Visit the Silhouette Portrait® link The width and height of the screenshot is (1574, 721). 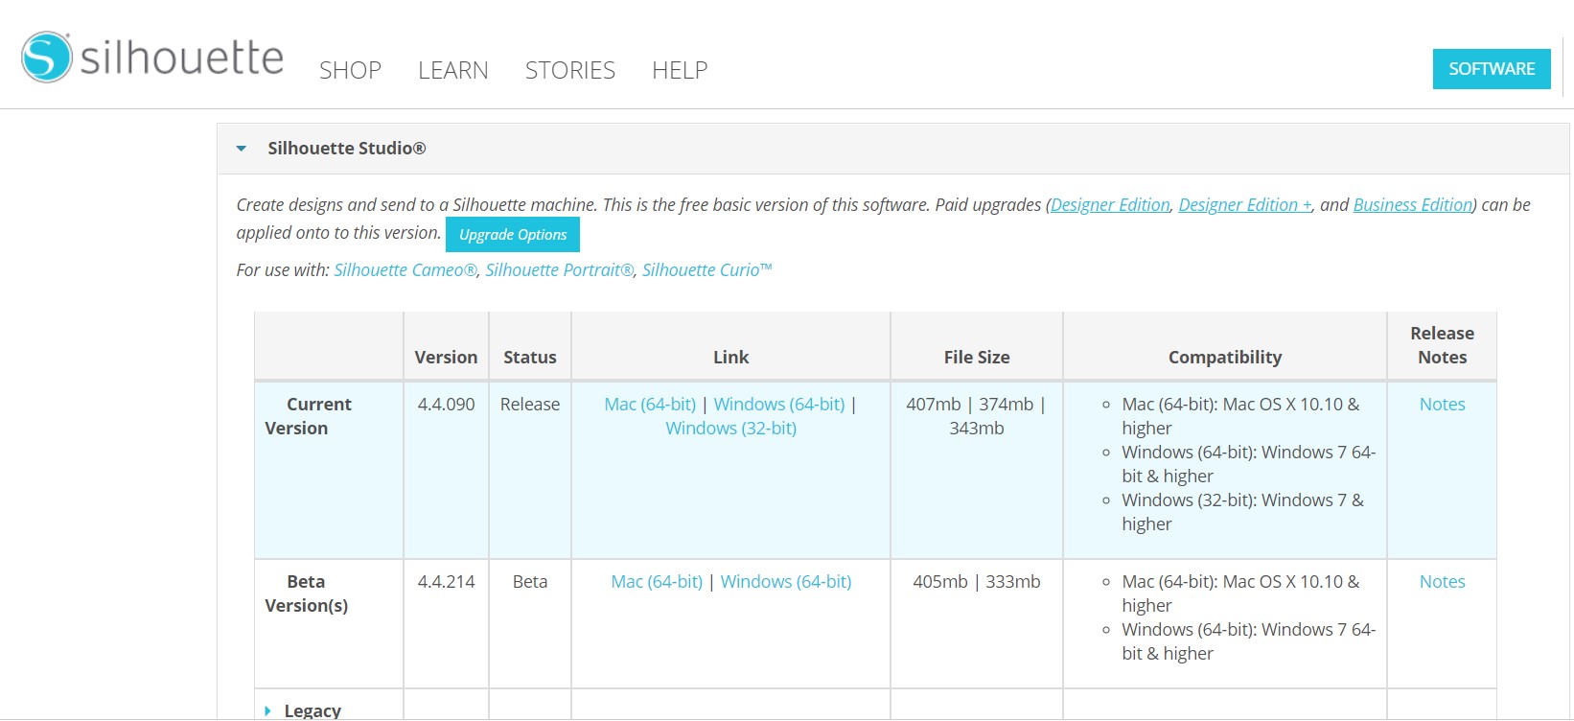[559, 270]
